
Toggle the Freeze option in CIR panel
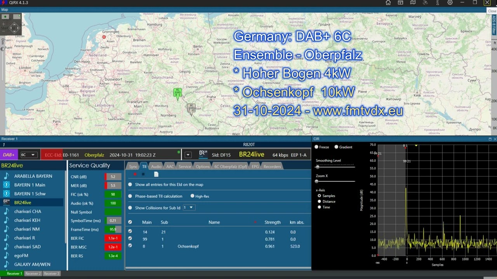(x=316, y=147)
